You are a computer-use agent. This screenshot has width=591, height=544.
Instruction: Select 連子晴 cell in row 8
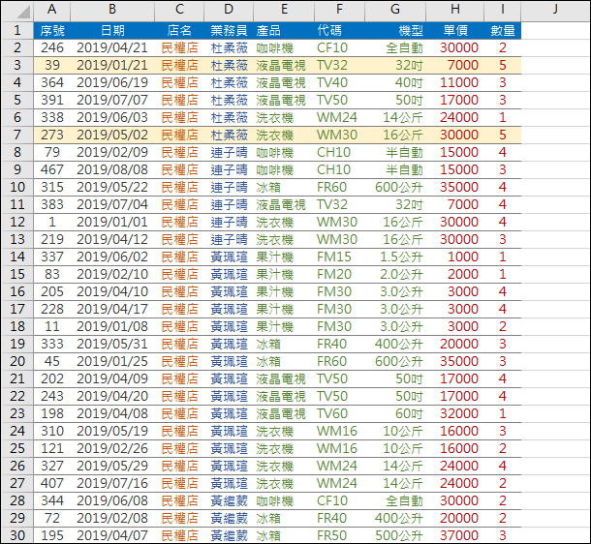pos(229,153)
